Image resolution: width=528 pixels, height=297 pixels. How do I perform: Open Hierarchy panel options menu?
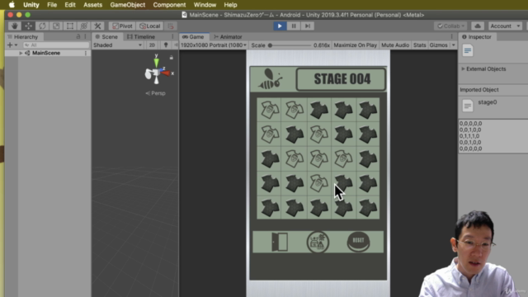click(85, 36)
